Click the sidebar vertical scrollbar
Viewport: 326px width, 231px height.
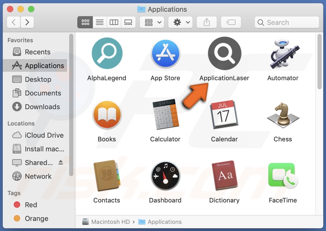(x=71, y=105)
